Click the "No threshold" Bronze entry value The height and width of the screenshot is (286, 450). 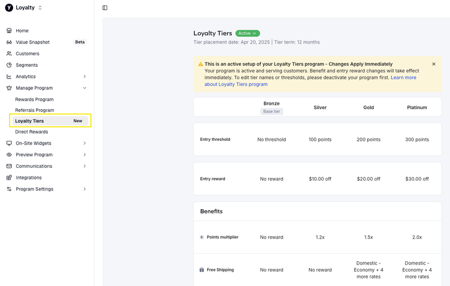click(271, 140)
